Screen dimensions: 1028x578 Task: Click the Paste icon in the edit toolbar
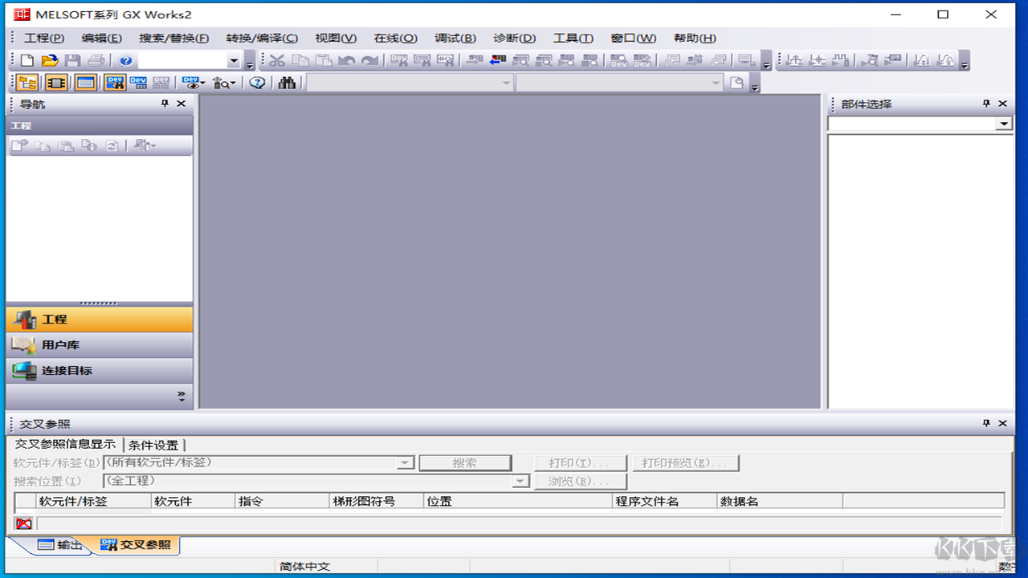tap(324, 59)
